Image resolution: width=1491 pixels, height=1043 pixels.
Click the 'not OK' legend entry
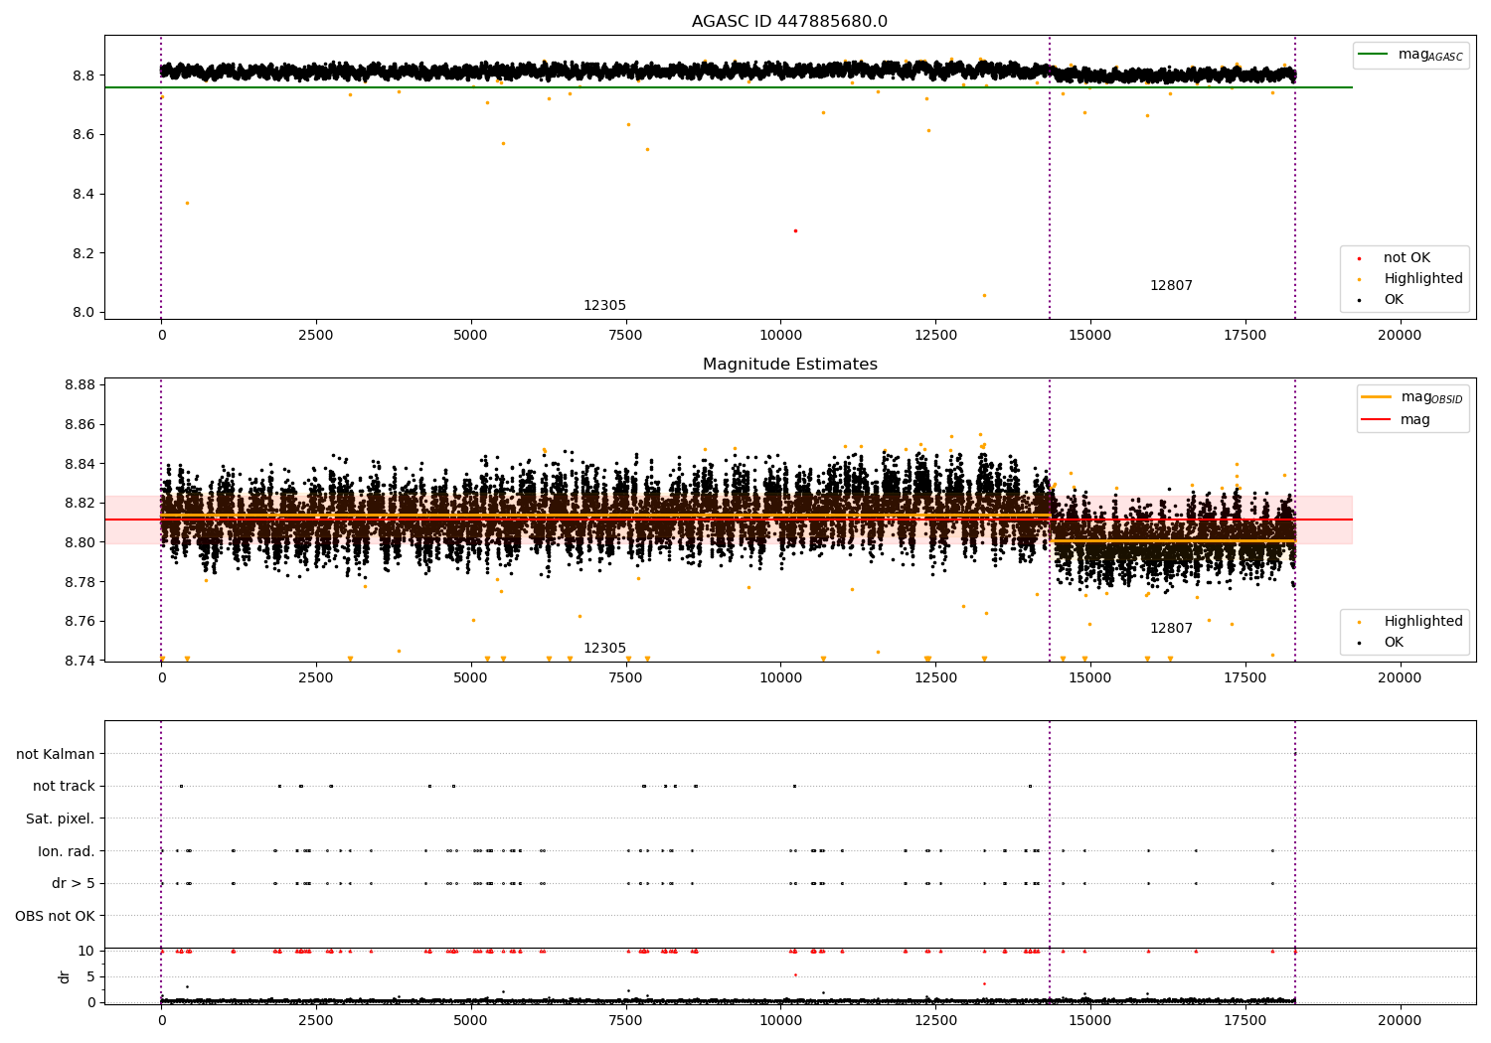(x=1406, y=258)
